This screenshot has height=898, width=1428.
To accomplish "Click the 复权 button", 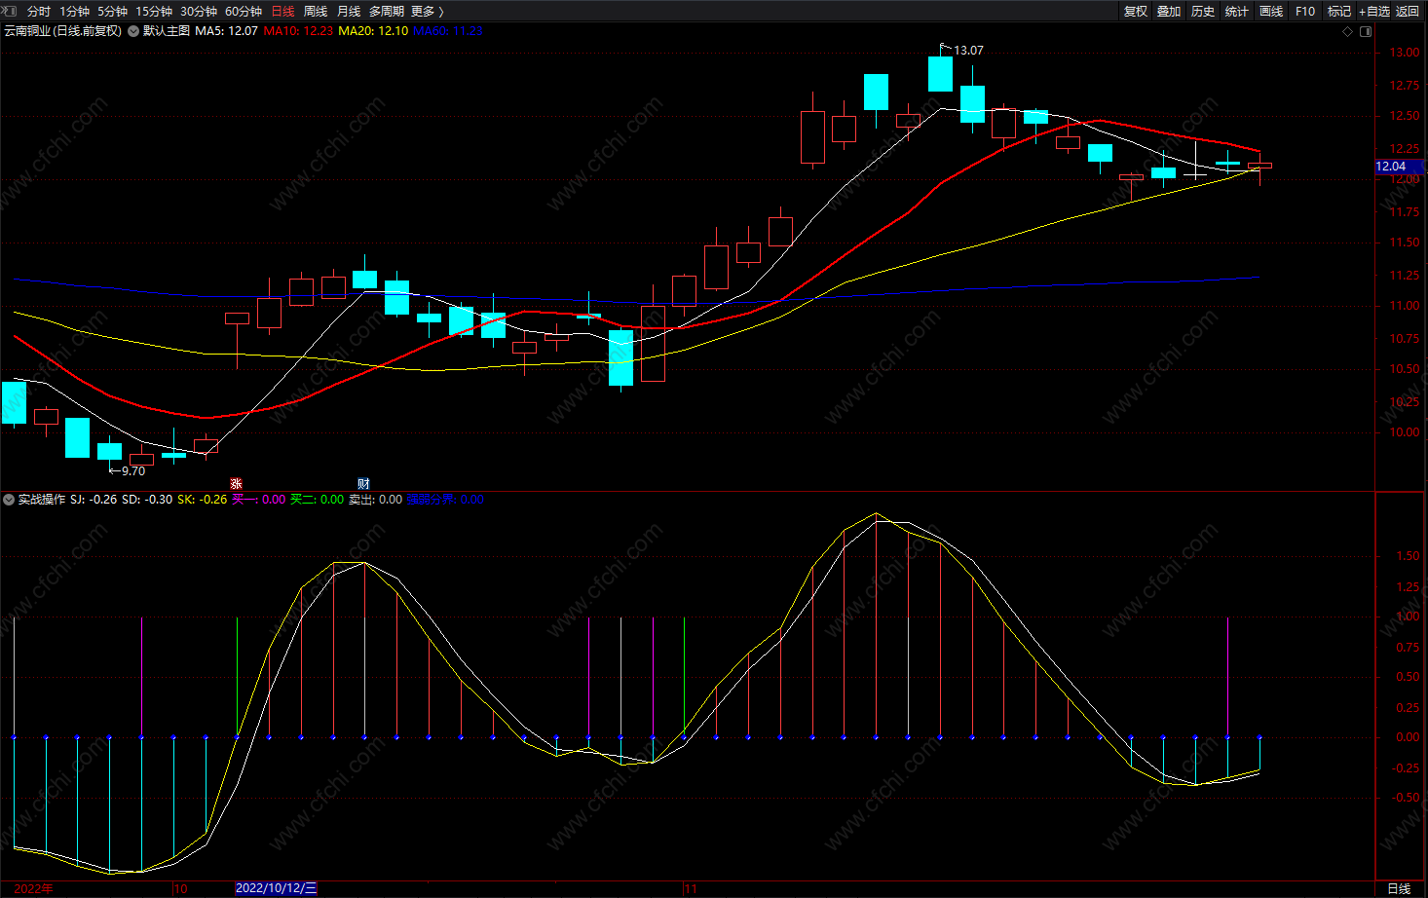I will (1136, 12).
